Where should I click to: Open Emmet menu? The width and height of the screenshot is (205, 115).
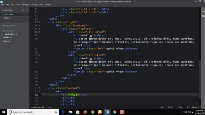[48, 4]
